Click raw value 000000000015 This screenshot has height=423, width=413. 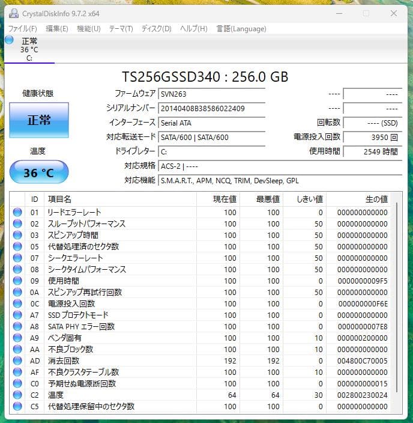(x=363, y=383)
